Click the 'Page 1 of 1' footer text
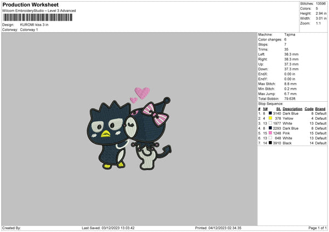Image resolution: width=329 pixels, height=232 pixels. (317, 228)
